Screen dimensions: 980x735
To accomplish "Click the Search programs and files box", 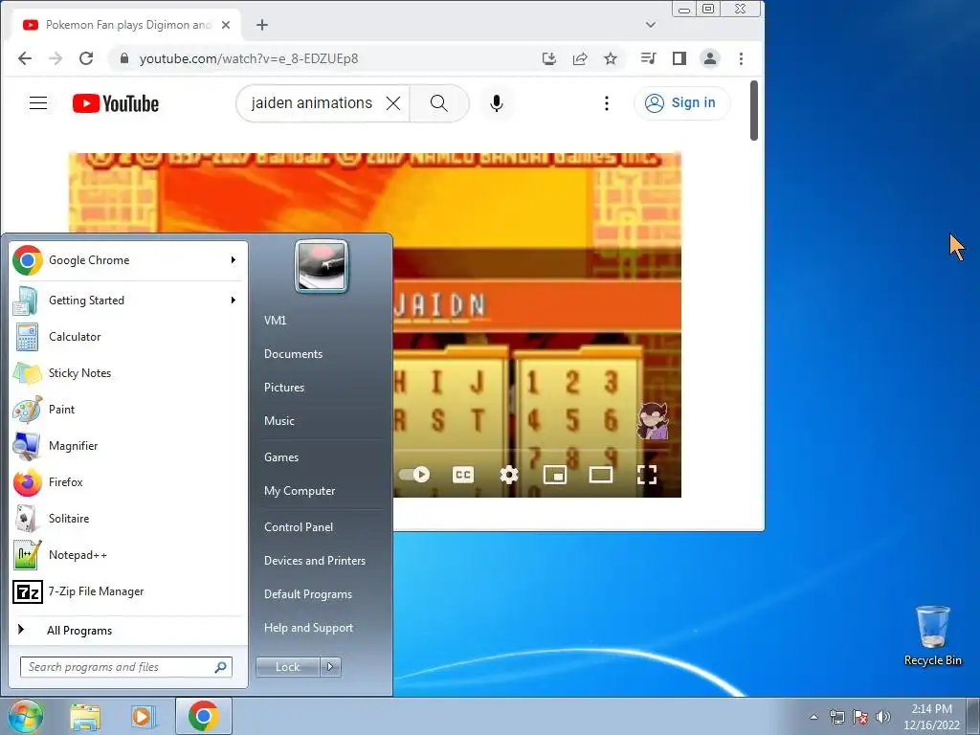I will pos(125,667).
